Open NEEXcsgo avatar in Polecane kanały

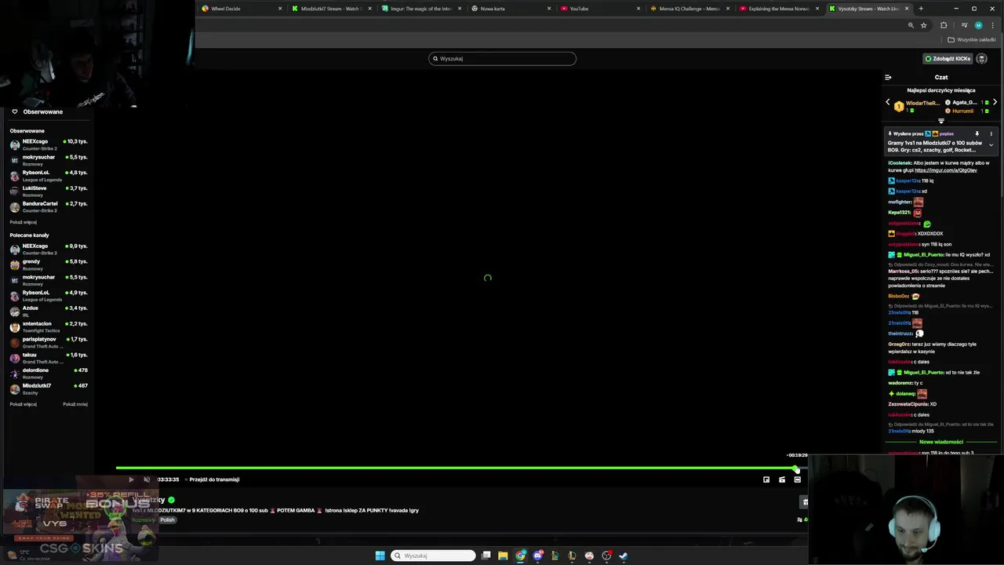[15, 250]
